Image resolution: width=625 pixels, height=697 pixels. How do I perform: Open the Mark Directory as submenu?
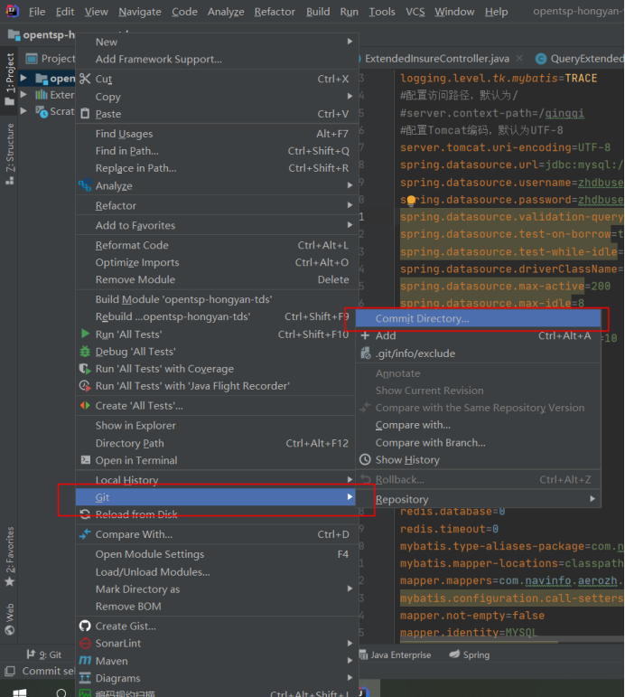tap(217, 589)
